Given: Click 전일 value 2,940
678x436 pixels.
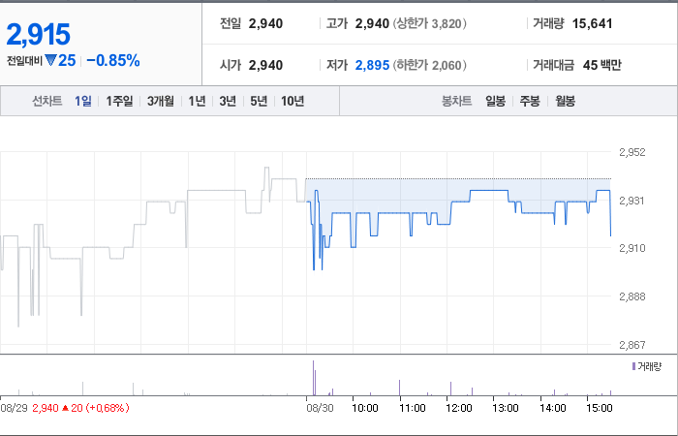Looking at the screenshot, I should click(265, 23).
